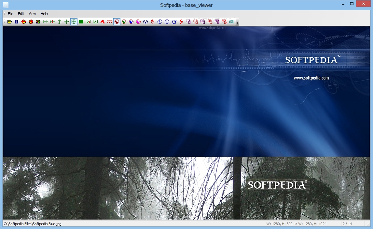373x229 pixels.
Task: Select the green horizontal double-arrow icon
Action: [x=45, y=21]
